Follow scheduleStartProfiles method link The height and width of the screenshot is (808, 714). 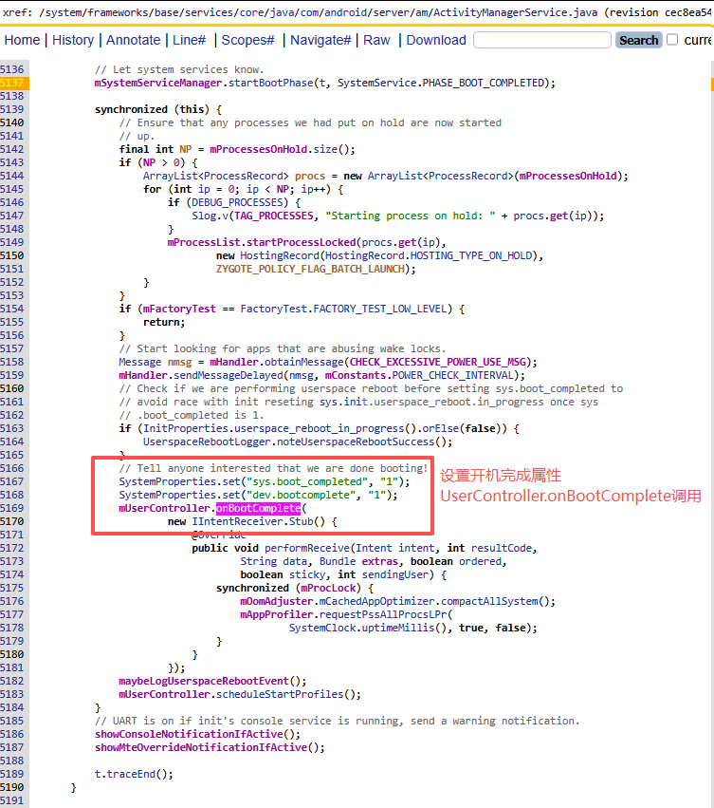pyautogui.click(x=280, y=695)
